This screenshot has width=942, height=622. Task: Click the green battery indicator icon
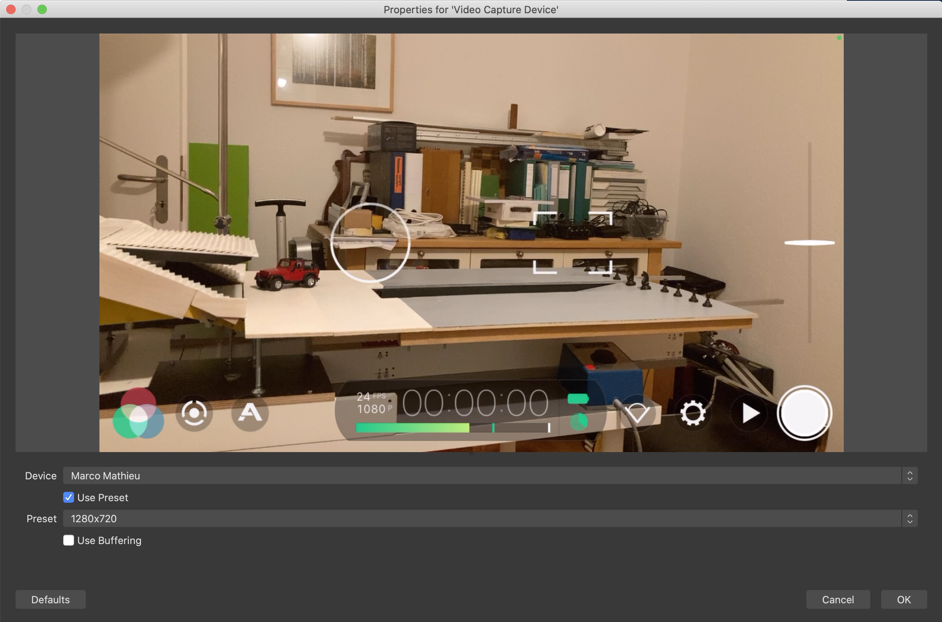tap(578, 399)
